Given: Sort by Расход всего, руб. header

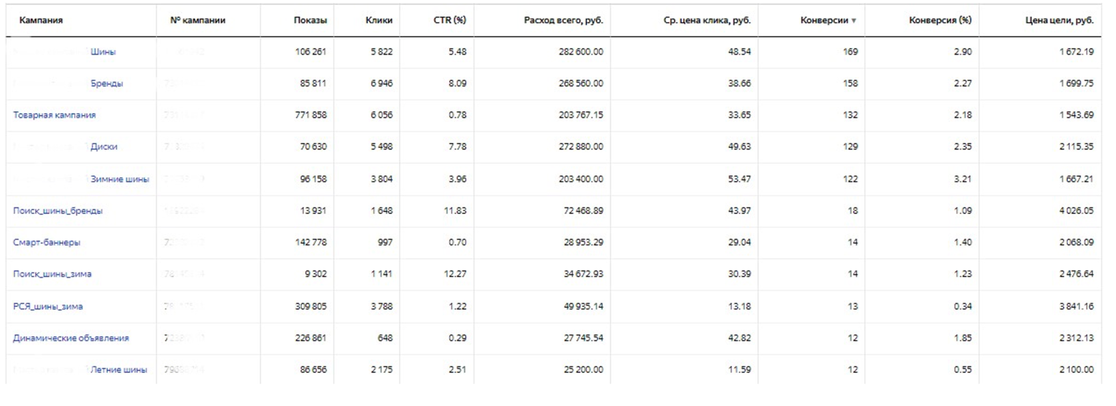Looking at the screenshot, I should [563, 21].
